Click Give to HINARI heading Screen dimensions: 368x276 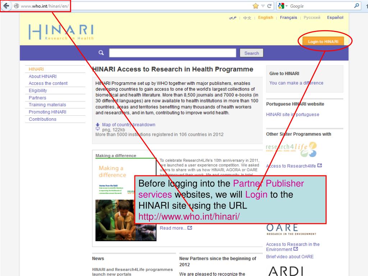pyautogui.click(x=284, y=73)
